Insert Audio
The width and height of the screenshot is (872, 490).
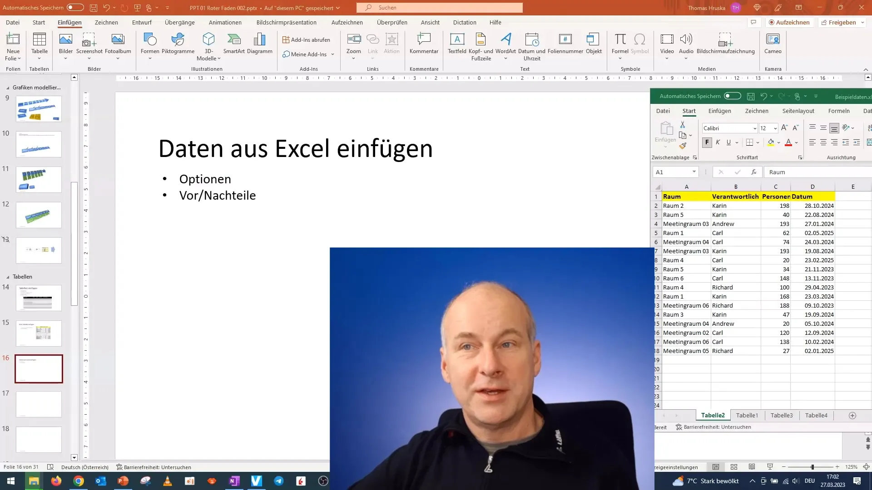pos(686,46)
